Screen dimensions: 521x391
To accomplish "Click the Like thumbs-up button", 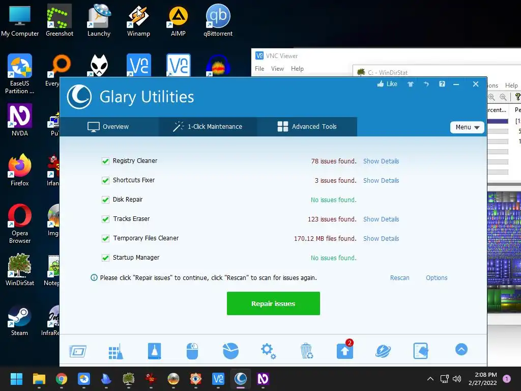I will [x=387, y=84].
